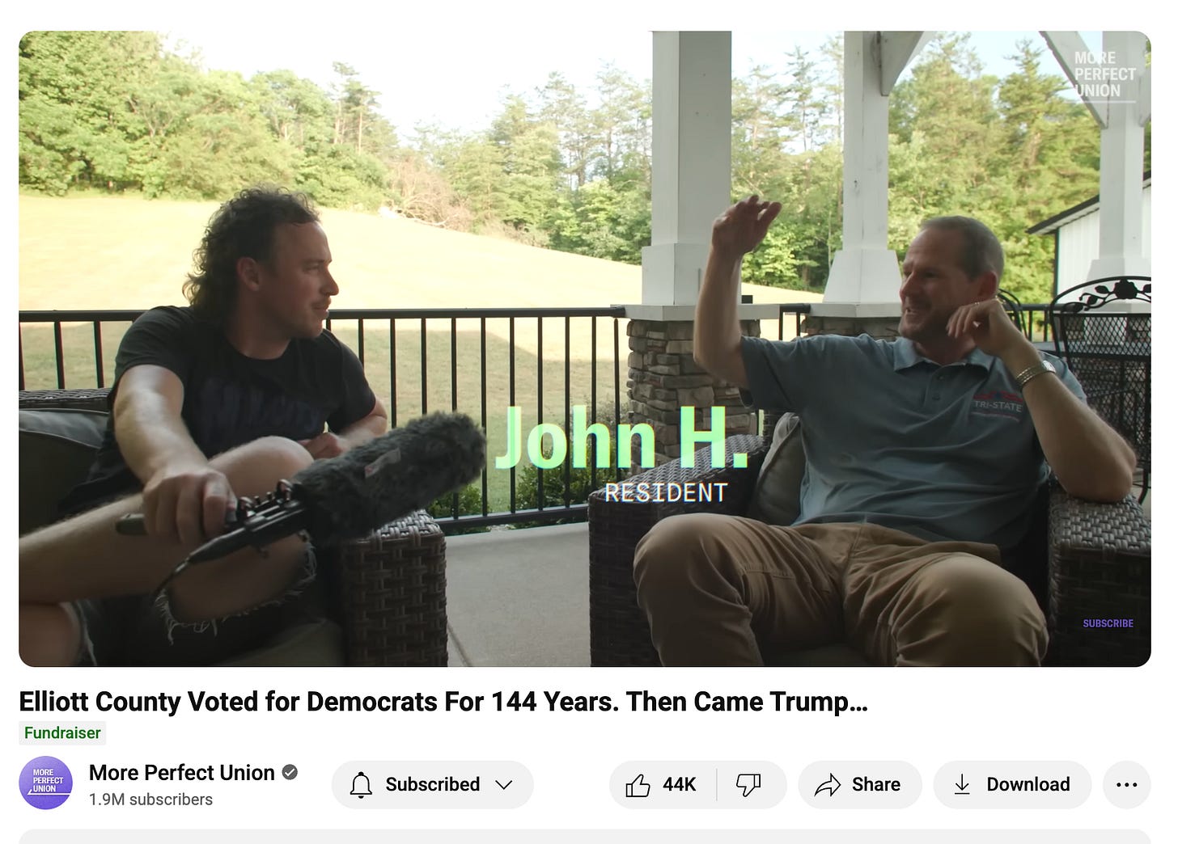The height and width of the screenshot is (844, 1178).
Task: Click the video frame to pause playback
Action: [585, 349]
